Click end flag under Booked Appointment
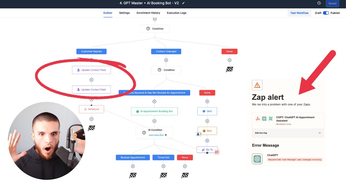The width and height of the screenshot is (346, 195). coord(133,175)
